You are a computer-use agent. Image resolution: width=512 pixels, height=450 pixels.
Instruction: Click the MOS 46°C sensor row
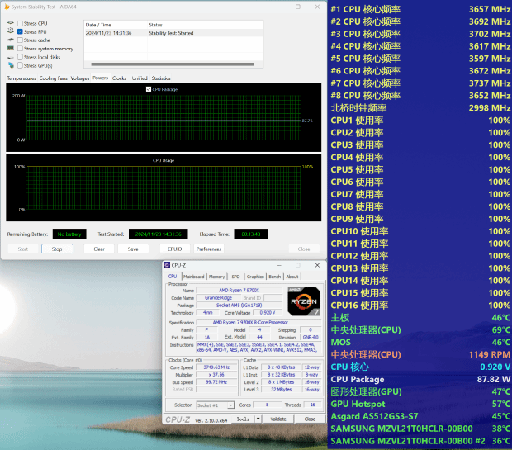coord(420,342)
